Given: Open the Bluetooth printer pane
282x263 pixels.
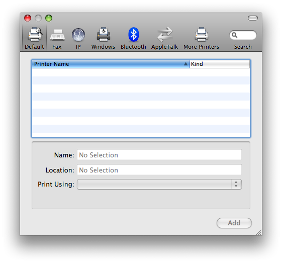Looking at the screenshot, I should tap(133, 34).
